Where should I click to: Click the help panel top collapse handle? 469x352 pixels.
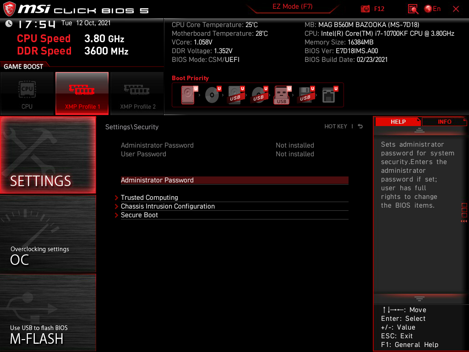[420, 130]
